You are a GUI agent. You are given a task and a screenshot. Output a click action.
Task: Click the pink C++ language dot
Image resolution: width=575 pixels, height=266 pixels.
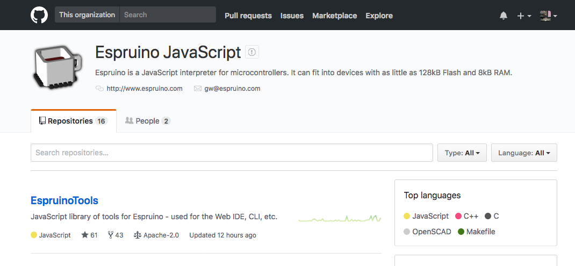[458, 216]
